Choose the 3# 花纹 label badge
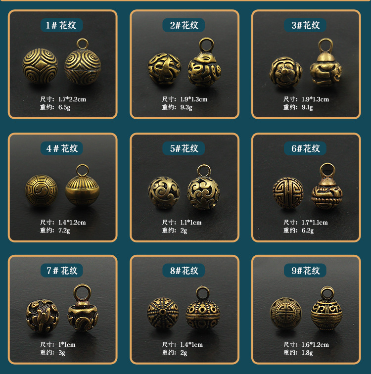Image resolution: width=371 pixels, height=374 pixels. point(305,25)
